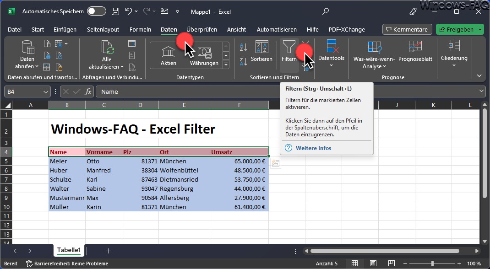The width and height of the screenshot is (490, 269).
Task: Select the Aktien data type
Action: (169, 55)
